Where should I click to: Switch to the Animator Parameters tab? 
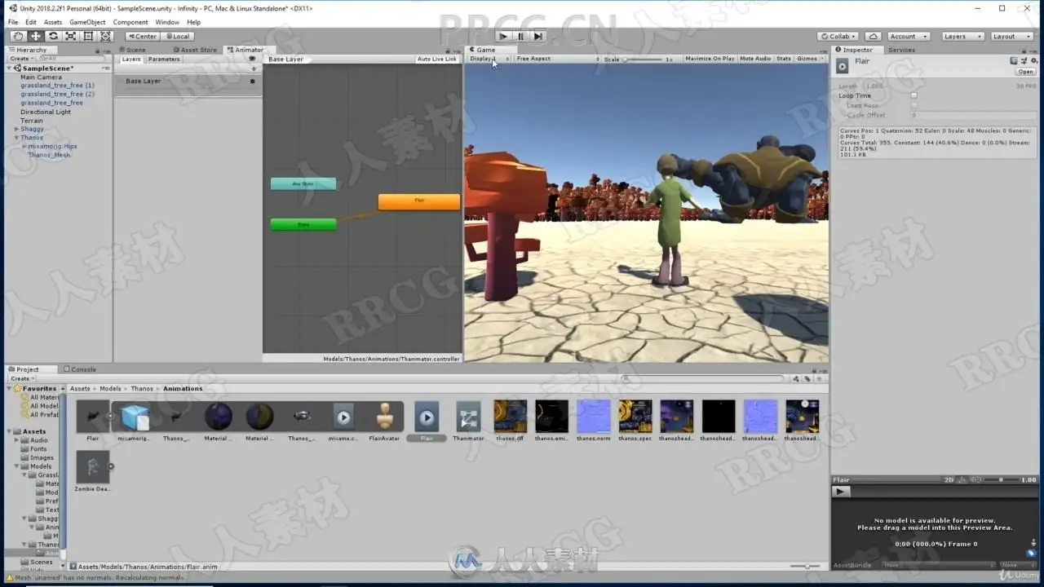click(164, 59)
